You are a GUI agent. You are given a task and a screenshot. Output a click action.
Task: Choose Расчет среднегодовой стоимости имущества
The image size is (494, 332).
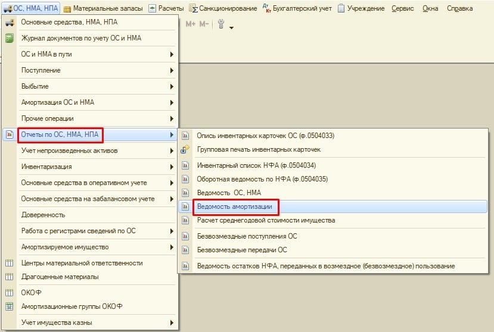click(266, 220)
